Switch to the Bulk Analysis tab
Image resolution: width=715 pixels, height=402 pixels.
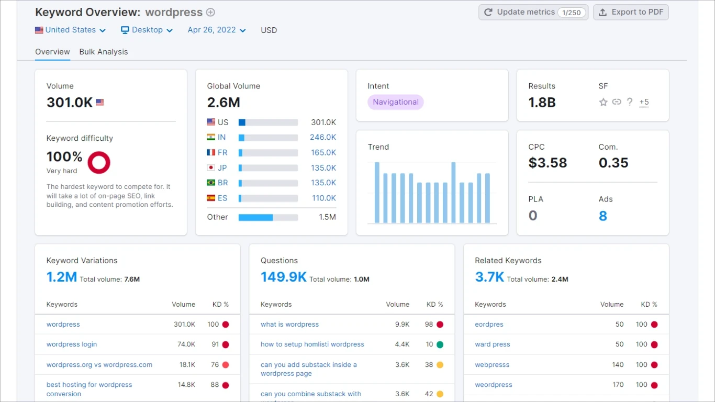pyautogui.click(x=104, y=52)
